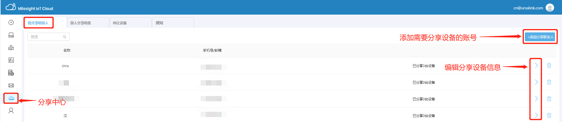Open the event settings icon in sidebar
Screen dimensions: 562x122
coord(11,73)
